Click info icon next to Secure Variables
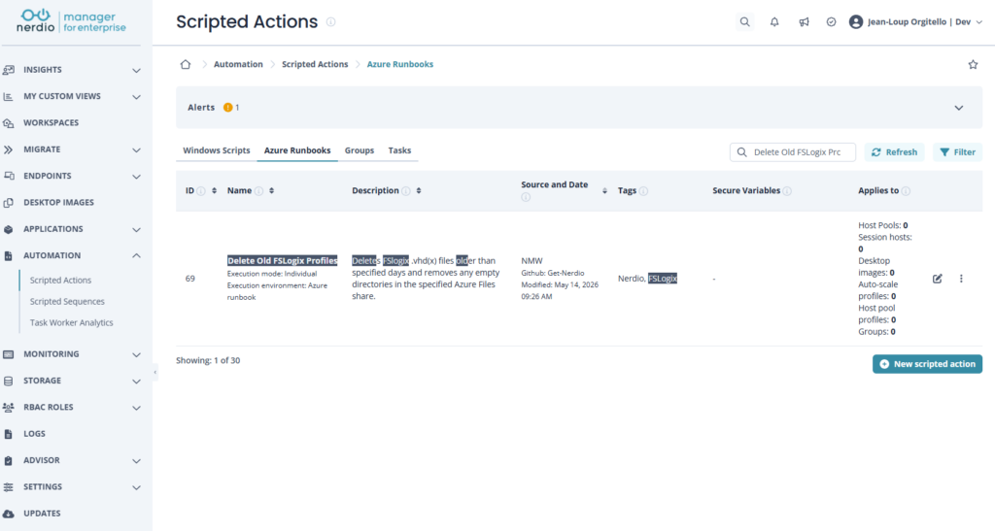Viewport: 995px width, 531px height. tap(787, 190)
